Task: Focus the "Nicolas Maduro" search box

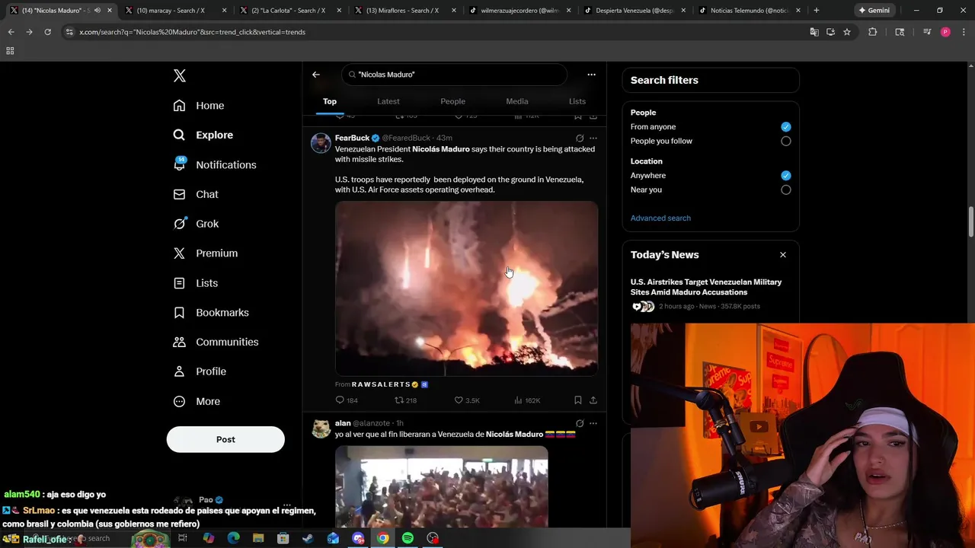Action: [454, 75]
